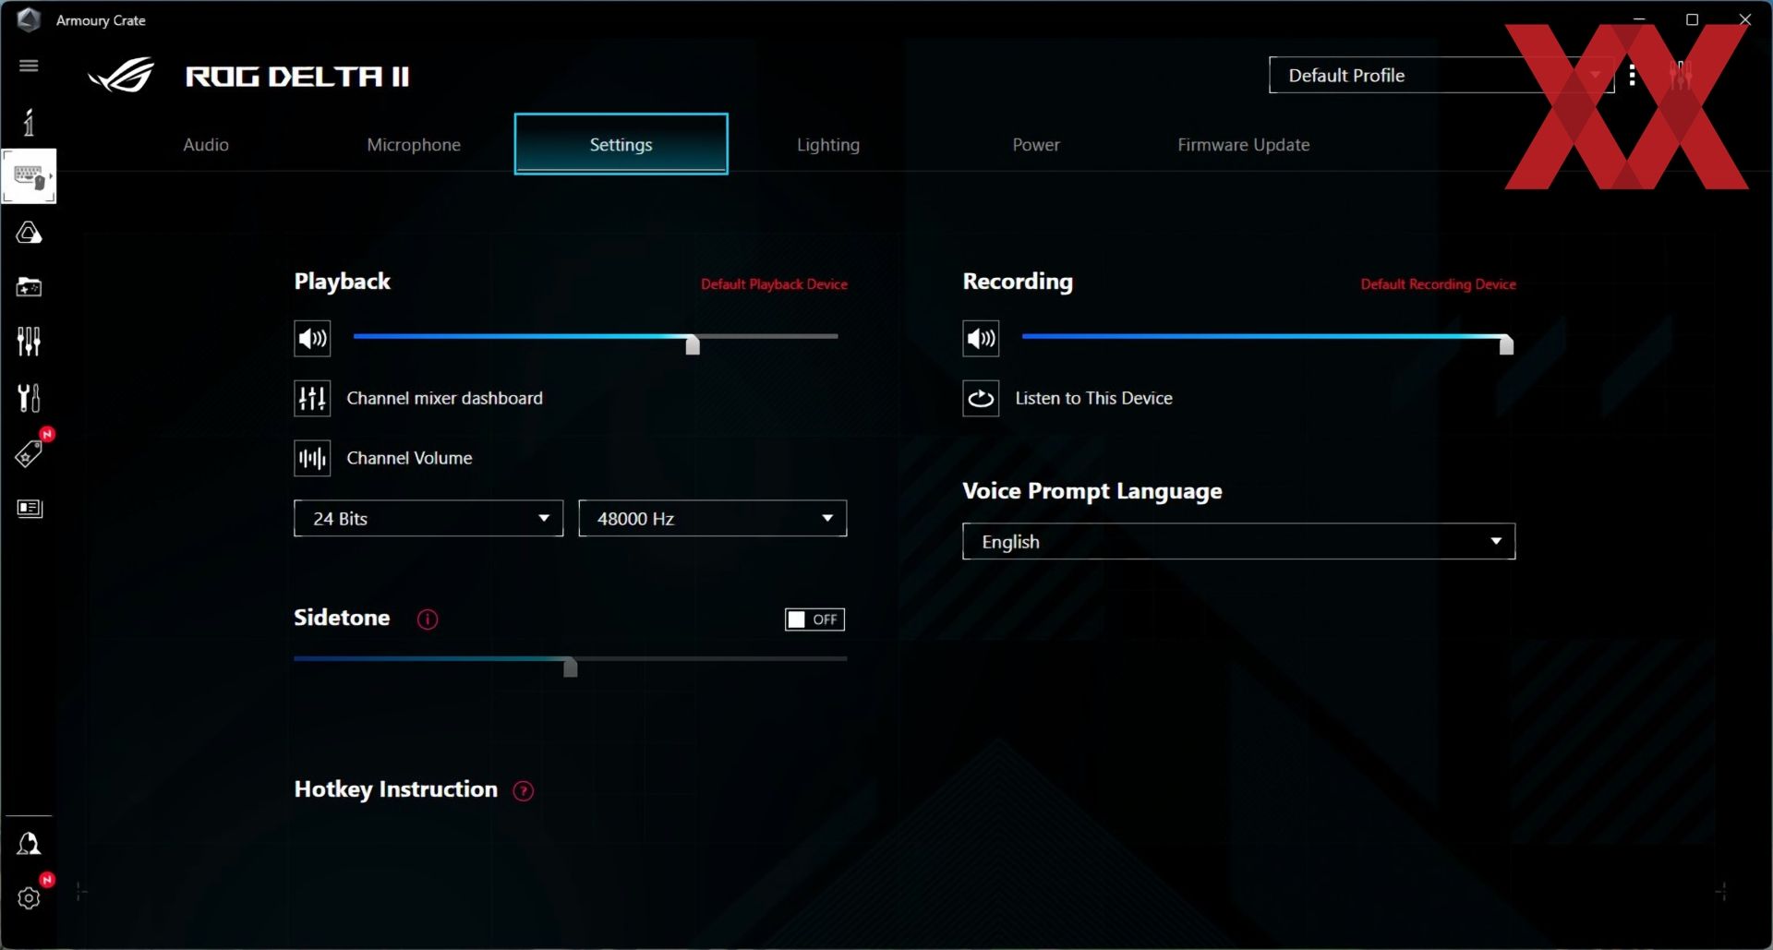
Task: Open Featured deals tag icon
Action: (29, 453)
